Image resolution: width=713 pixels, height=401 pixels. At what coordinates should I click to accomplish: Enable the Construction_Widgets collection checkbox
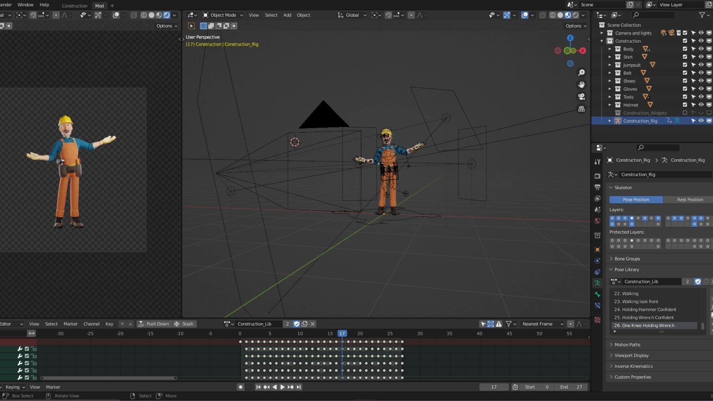point(685,113)
